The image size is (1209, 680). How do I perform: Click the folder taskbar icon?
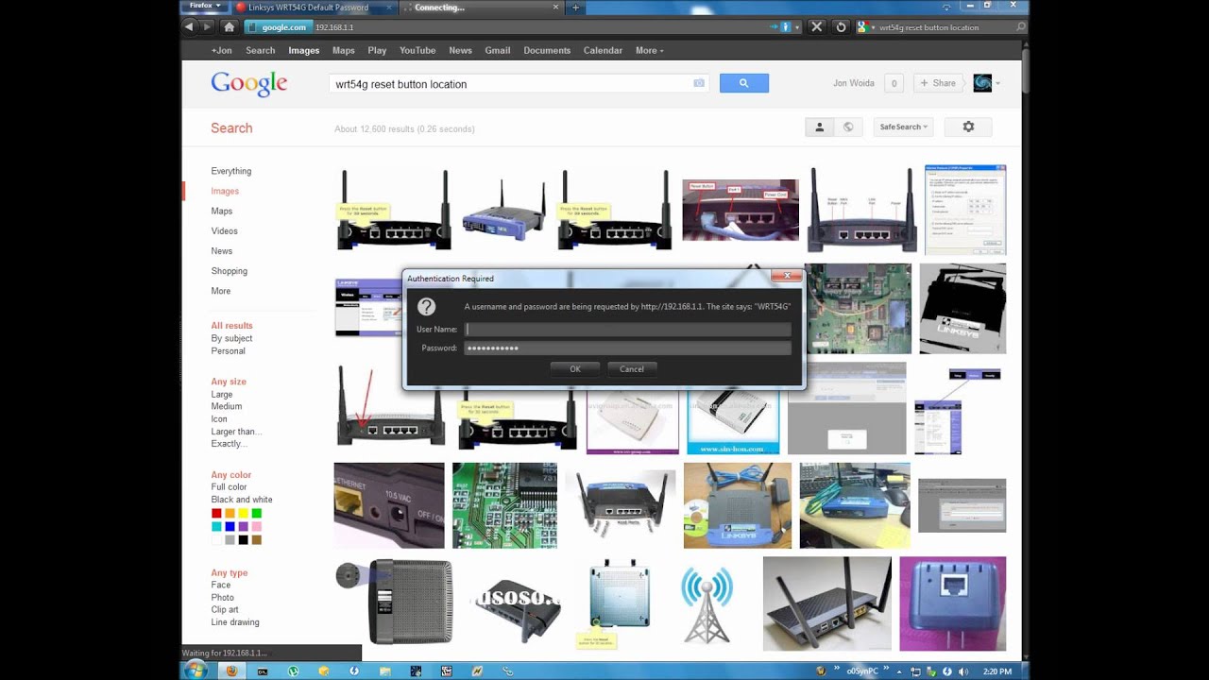(385, 671)
